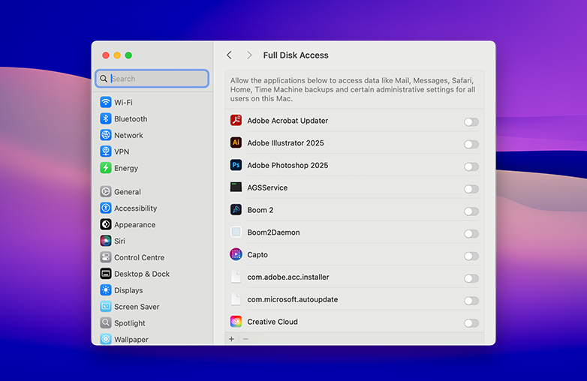Click the Wallpaper flower icon

[106, 339]
